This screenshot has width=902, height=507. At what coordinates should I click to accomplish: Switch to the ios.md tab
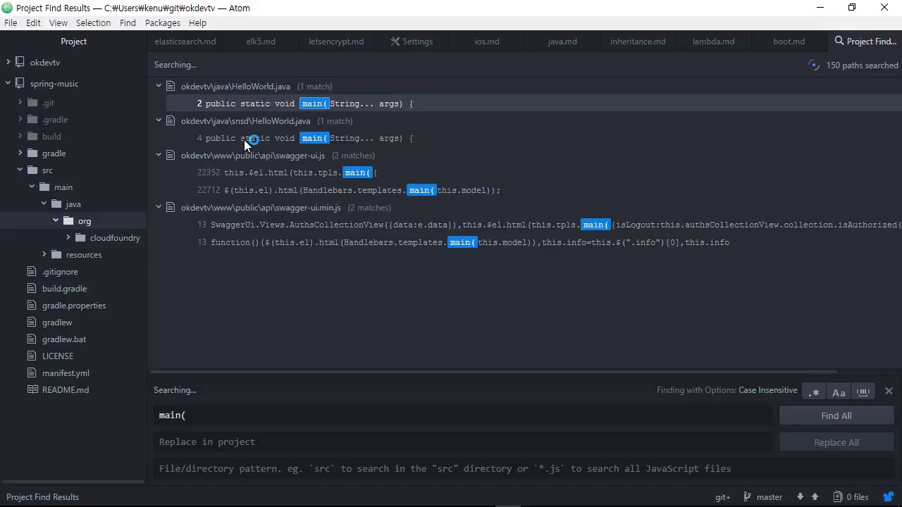point(487,42)
